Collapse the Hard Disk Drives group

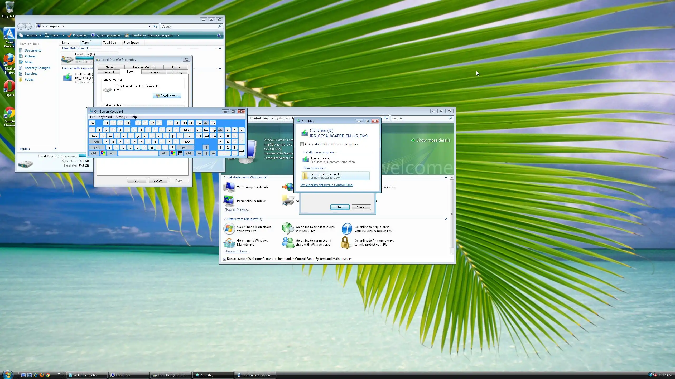220,48
